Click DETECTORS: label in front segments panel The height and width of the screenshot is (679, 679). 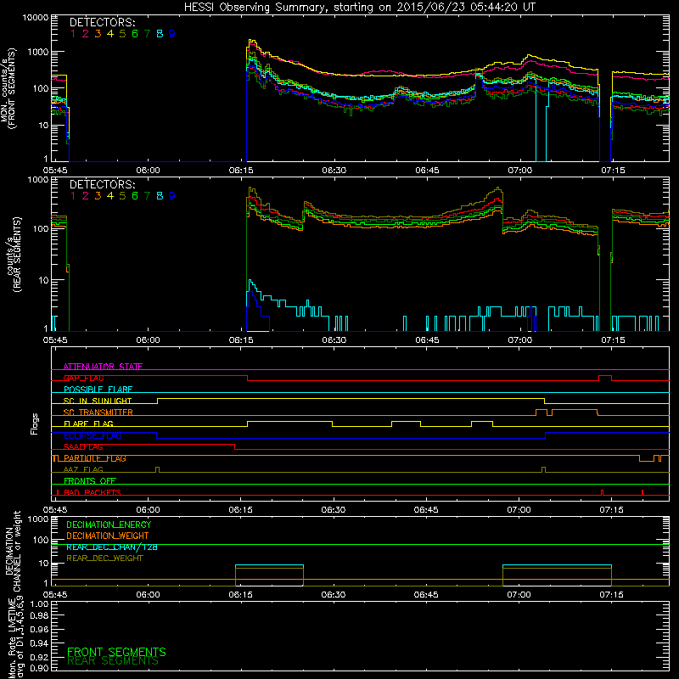[x=102, y=23]
